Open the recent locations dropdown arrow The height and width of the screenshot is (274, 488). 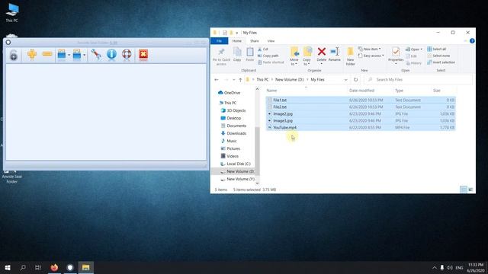(234, 80)
